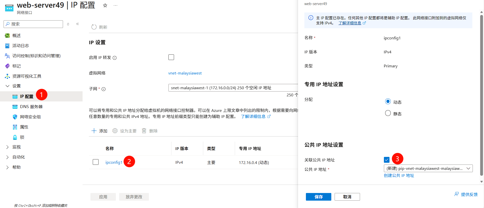This screenshot has width=484, height=208.
Task: Open the 公共 IP 地址 dropdown
Action: coord(428,168)
